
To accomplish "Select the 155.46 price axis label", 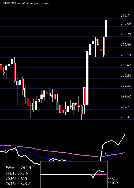I will click(x=126, y=45).
